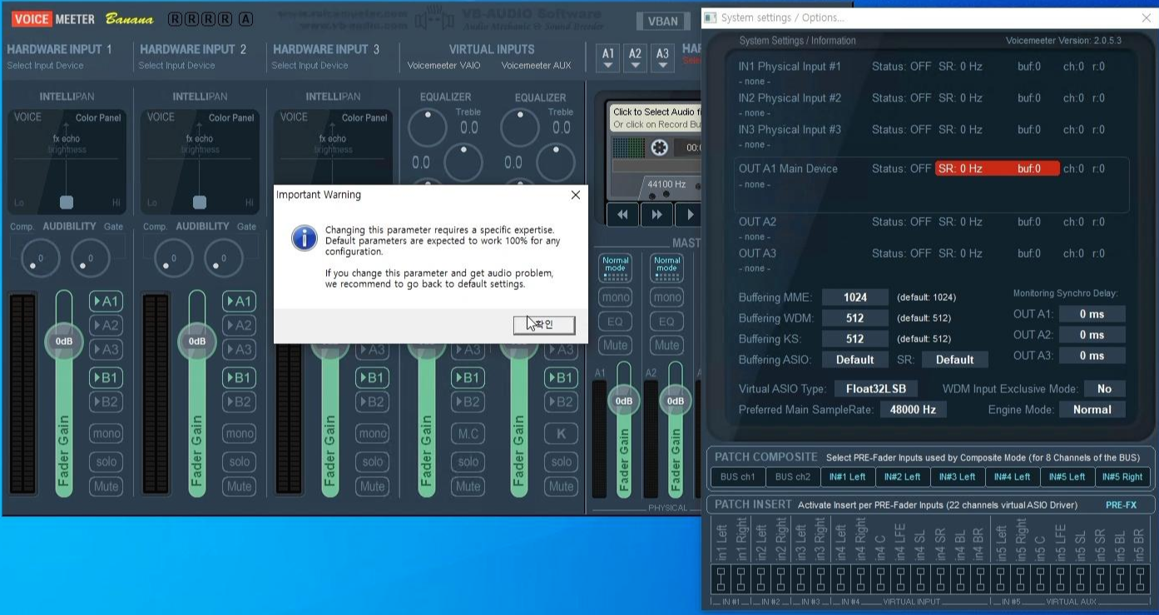Close the Important Warning dialog with X
The width and height of the screenshot is (1159, 615).
[x=575, y=194]
